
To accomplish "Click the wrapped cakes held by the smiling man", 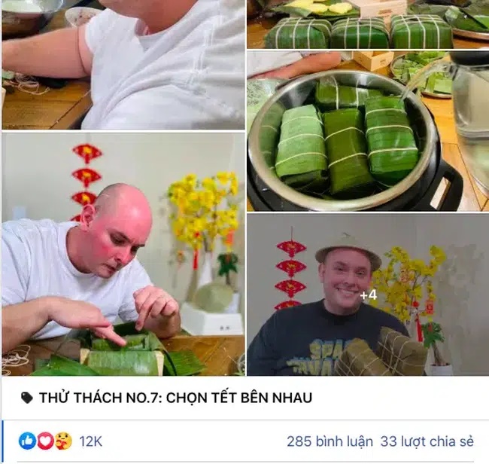I will pos(382,353).
